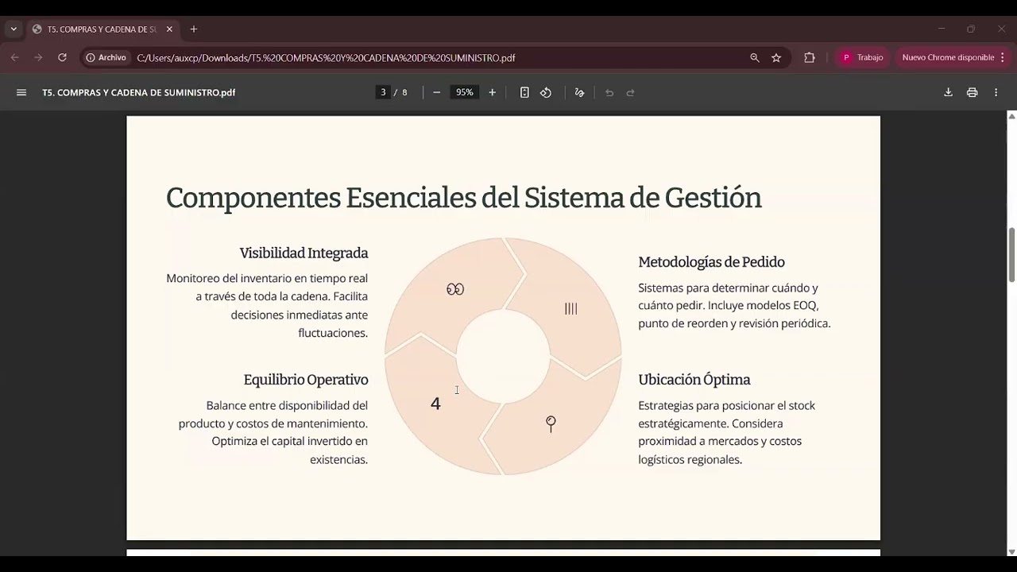Reload the current PDF page

[x=62, y=58]
